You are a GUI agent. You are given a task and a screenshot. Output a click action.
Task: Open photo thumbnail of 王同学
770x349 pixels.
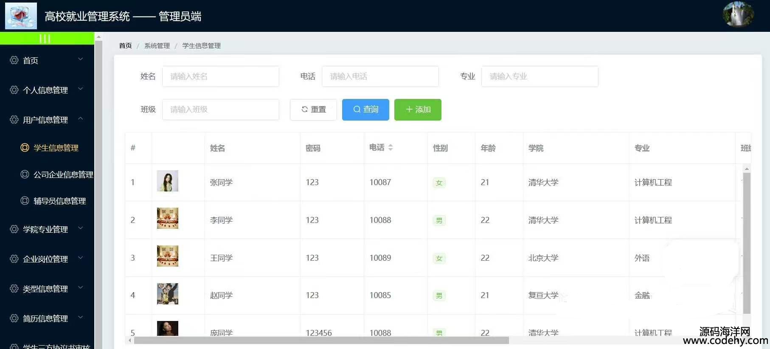click(168, 256)
